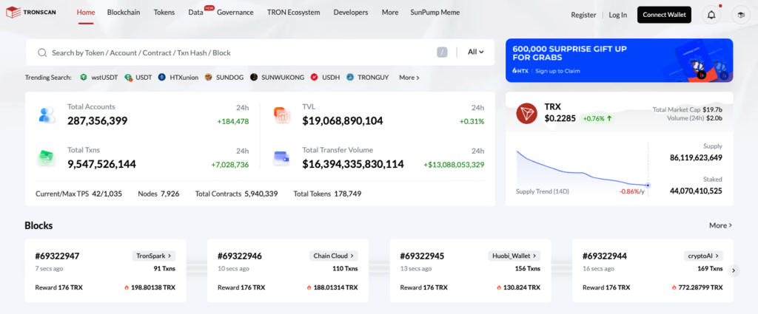Open the SunPump Meme page
The image size is (758, 314).
tap(435, 13)
